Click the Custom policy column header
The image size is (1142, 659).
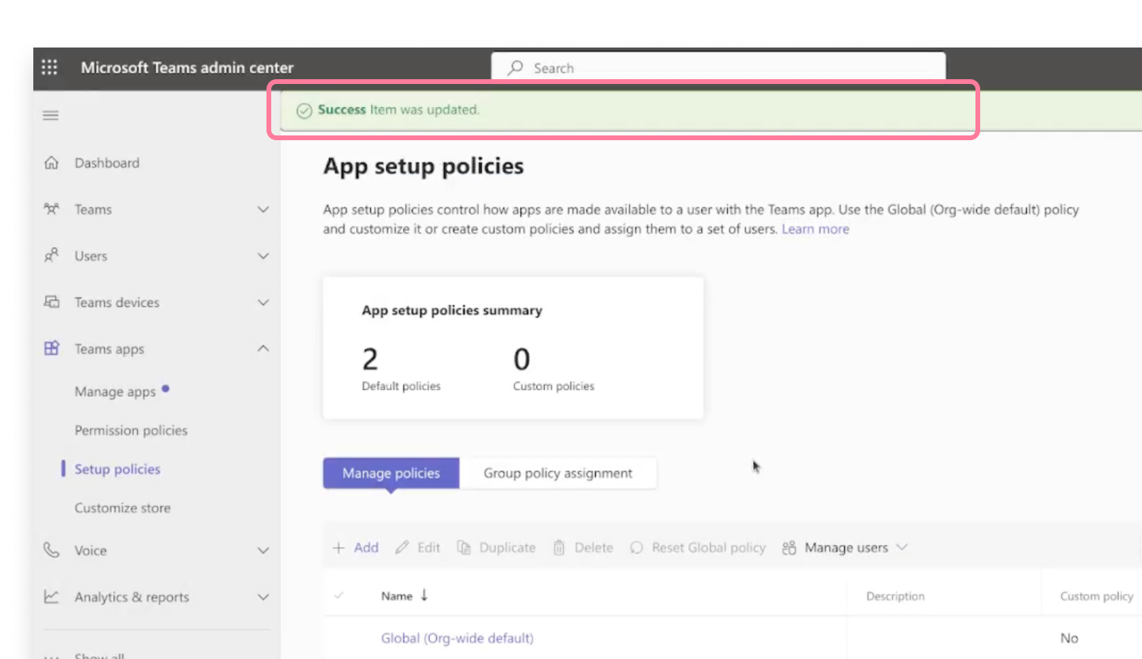click(1097, 596)
